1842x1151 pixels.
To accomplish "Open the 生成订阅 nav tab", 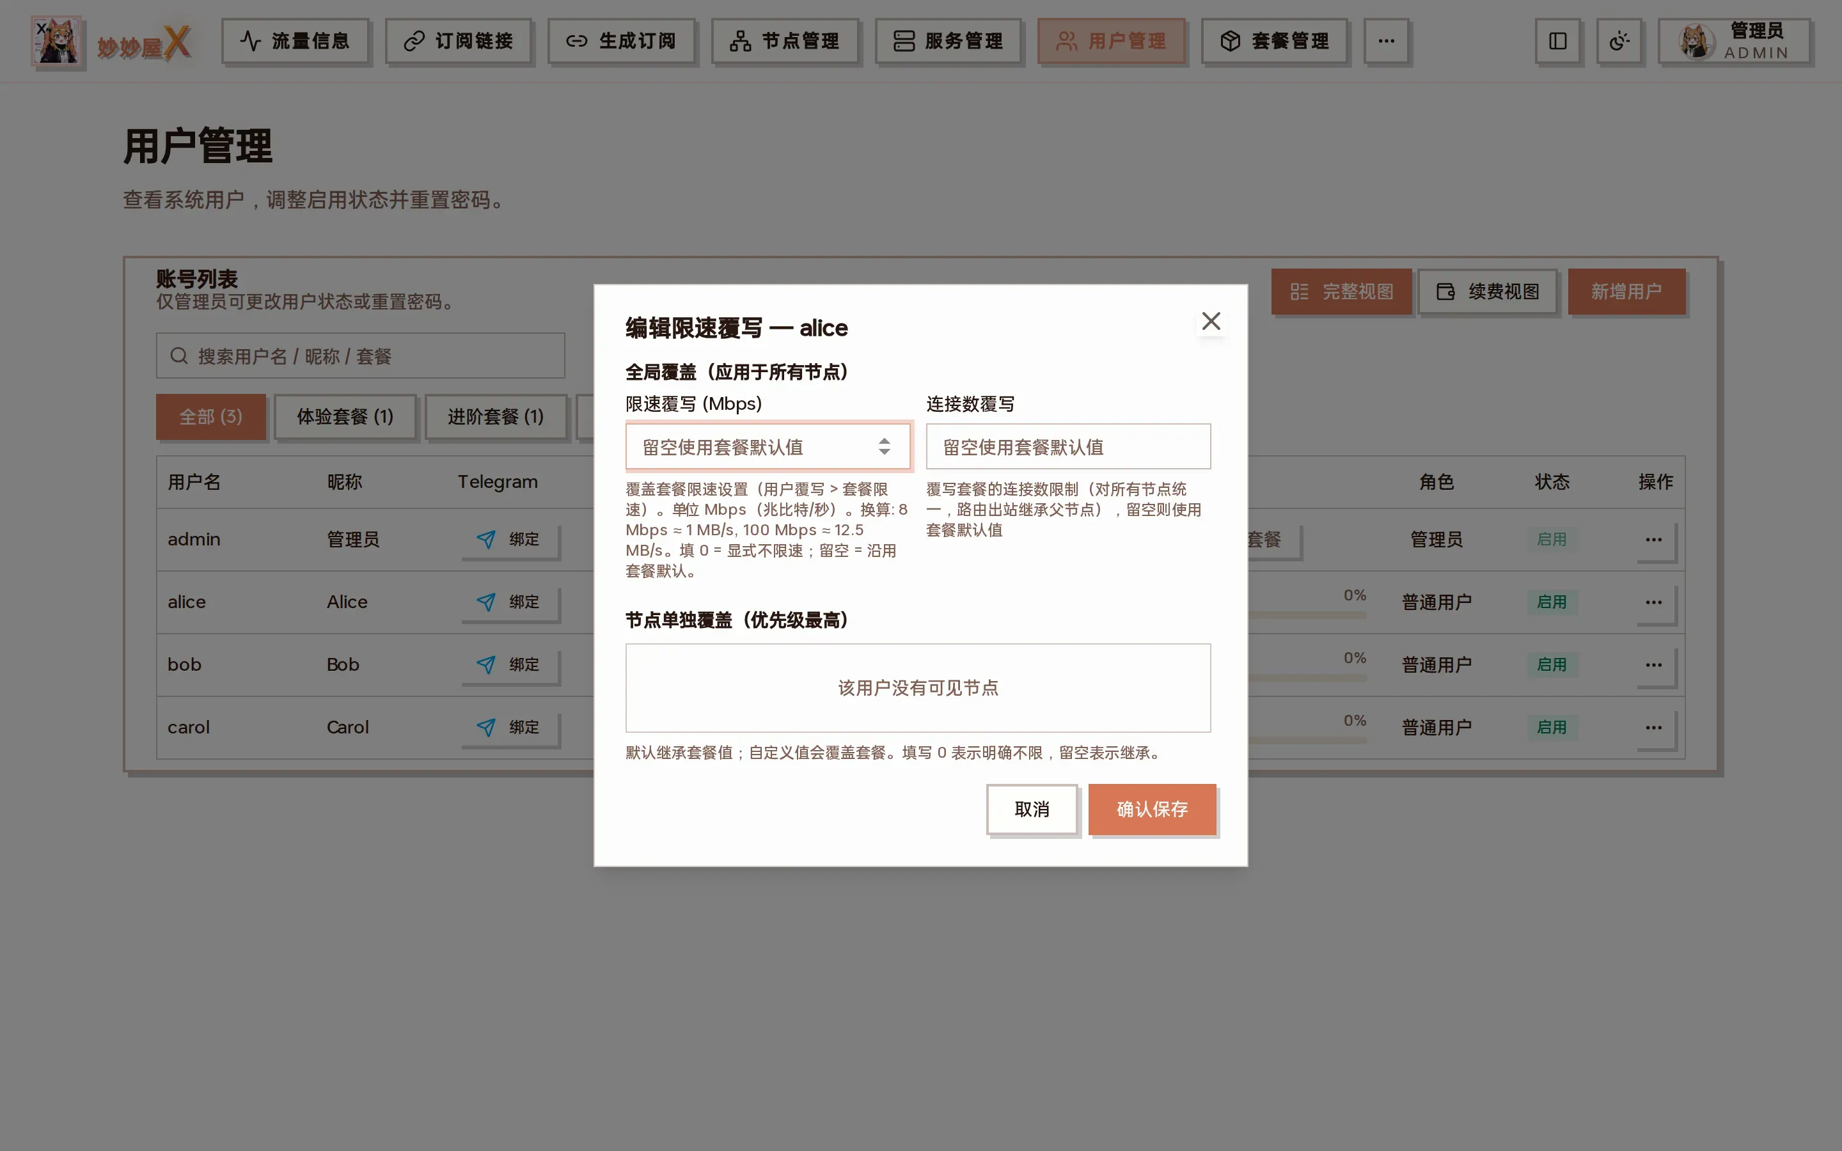I will (x=621, y=41).
